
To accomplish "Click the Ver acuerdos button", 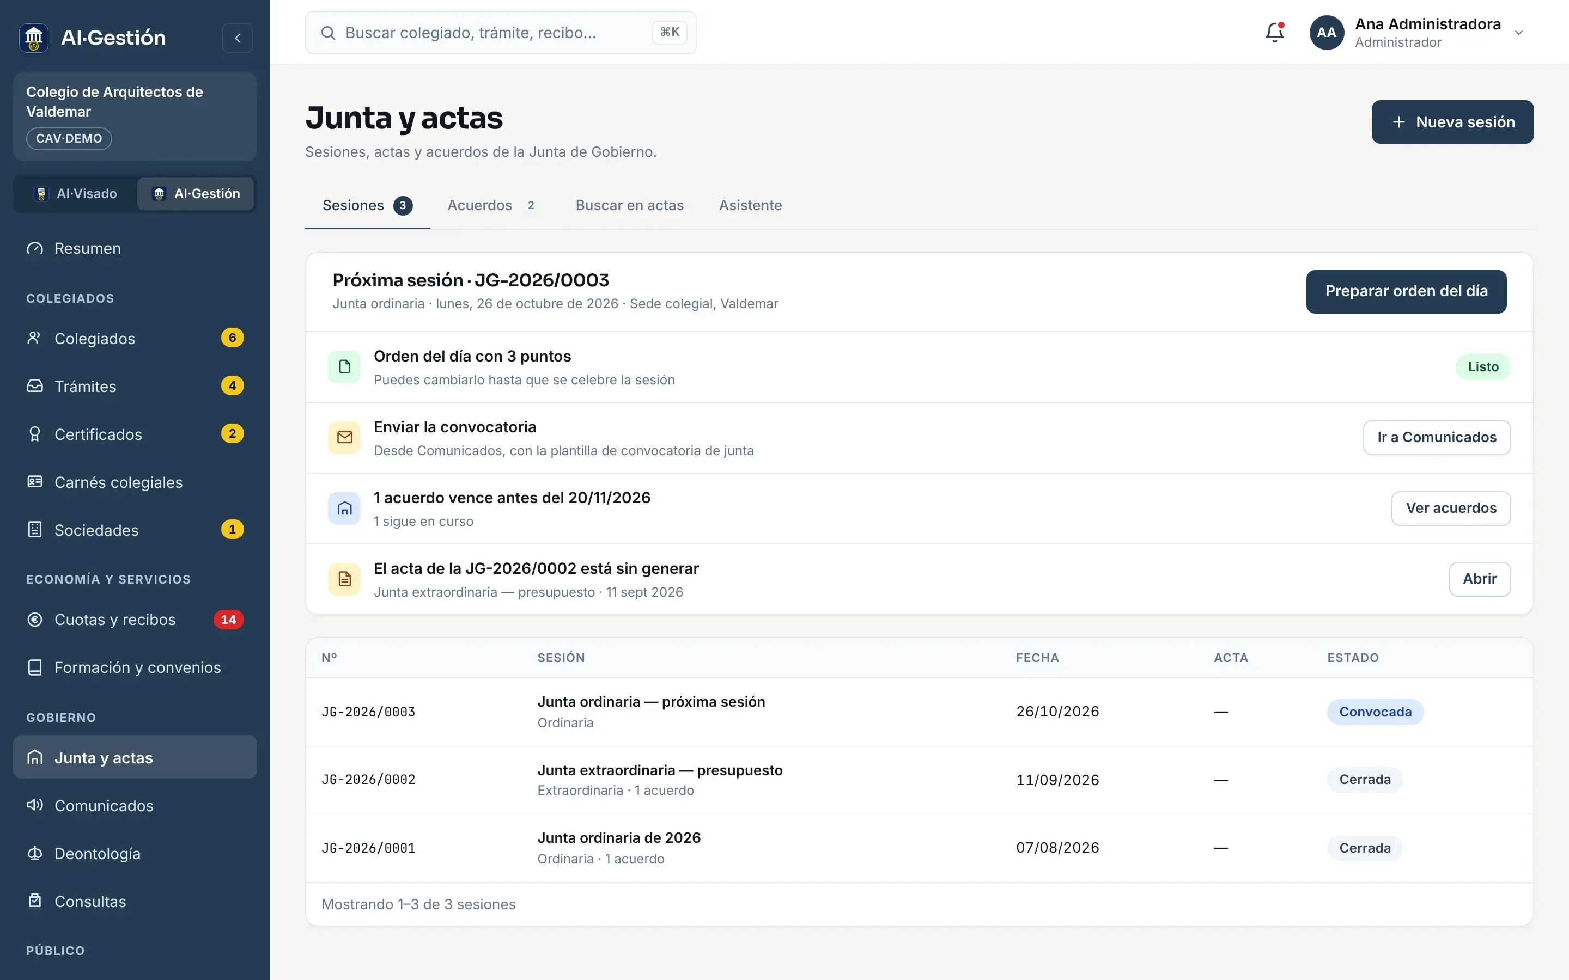I will (1451, 508).
